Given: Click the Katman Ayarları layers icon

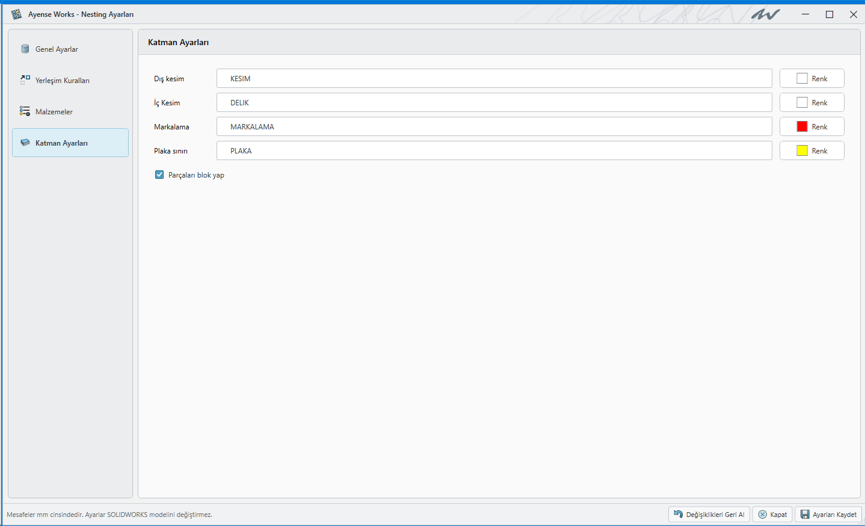Looking at the screenshot, I should coord(25,143).
